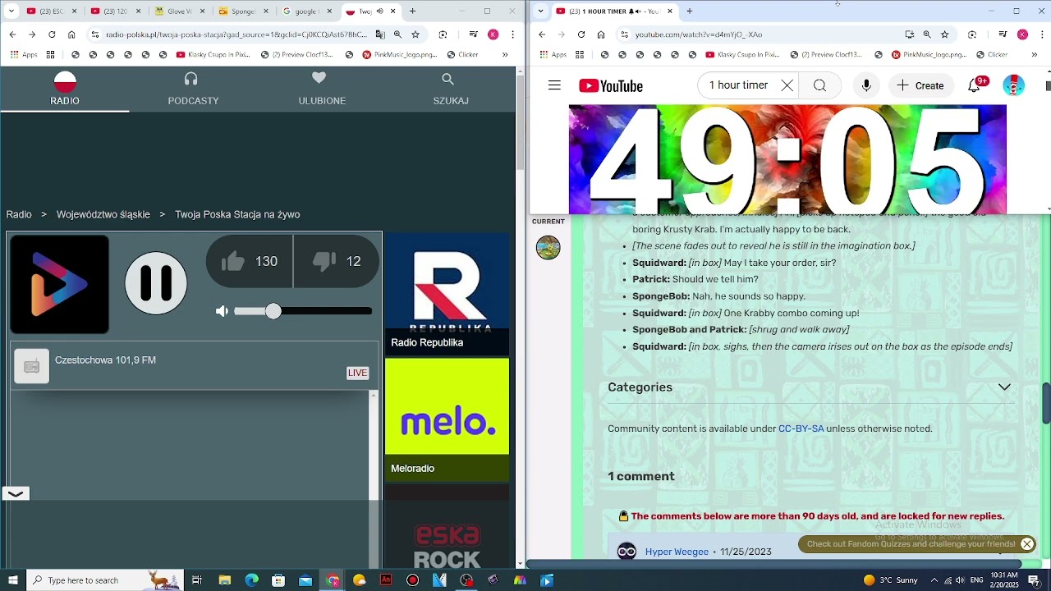Open the tab search dropdown in left browser
This screenshot has width=1051, height=591.
(x=11, y=11)
